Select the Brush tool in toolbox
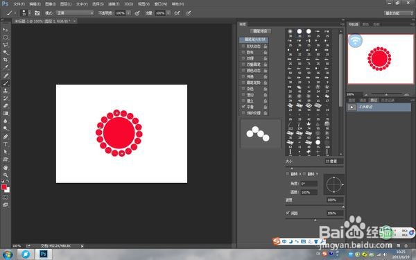This screenshot has width=416, height=260. click(6, 83)
